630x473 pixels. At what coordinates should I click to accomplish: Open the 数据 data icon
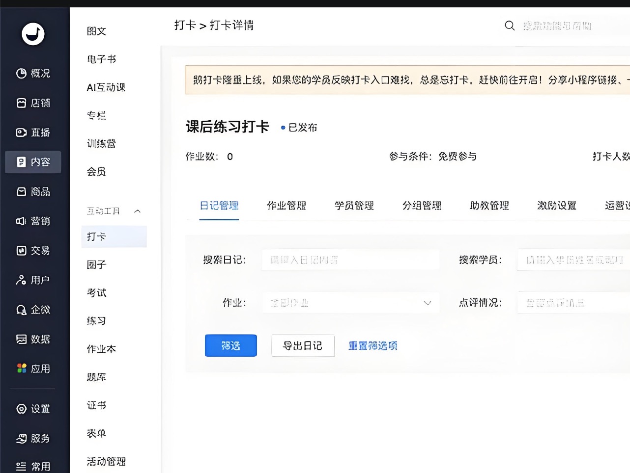point(21,339)
